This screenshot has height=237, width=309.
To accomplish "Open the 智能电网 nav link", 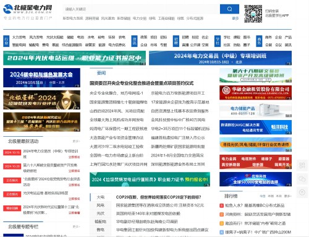I will click(19, 45).
